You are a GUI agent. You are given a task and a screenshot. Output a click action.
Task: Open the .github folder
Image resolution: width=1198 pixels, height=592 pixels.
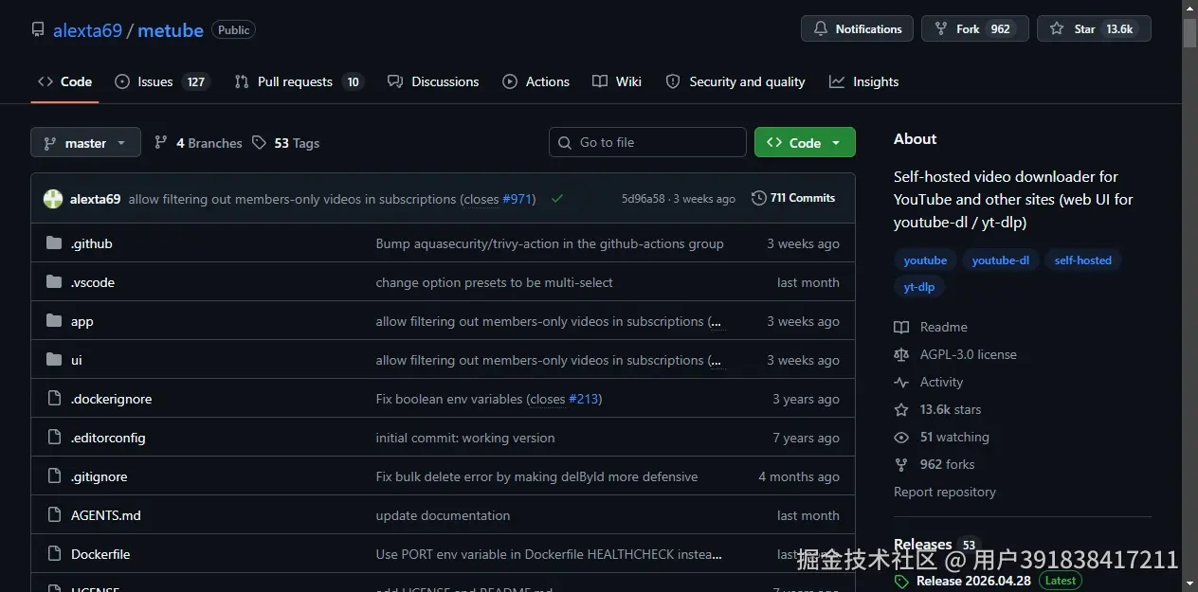pos(92,243)
